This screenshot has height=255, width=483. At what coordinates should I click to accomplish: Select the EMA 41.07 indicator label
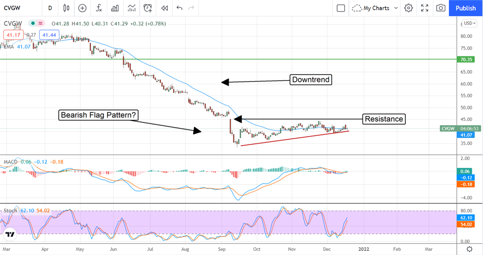[17, 47]
